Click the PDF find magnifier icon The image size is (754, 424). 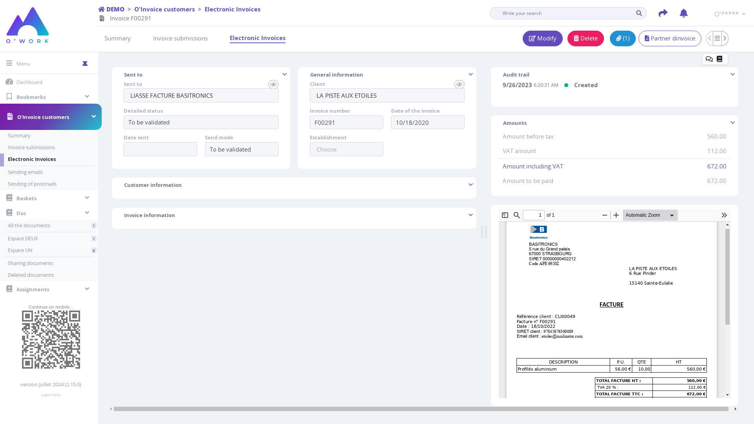coord(517,215)
